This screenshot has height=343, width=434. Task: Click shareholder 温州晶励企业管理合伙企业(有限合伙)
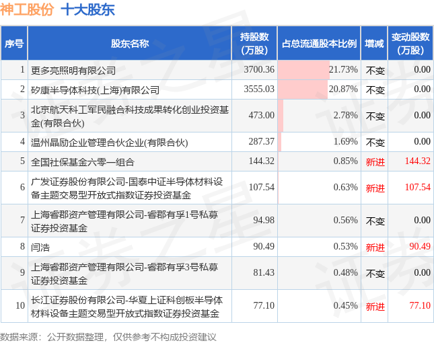pos(109,143)
